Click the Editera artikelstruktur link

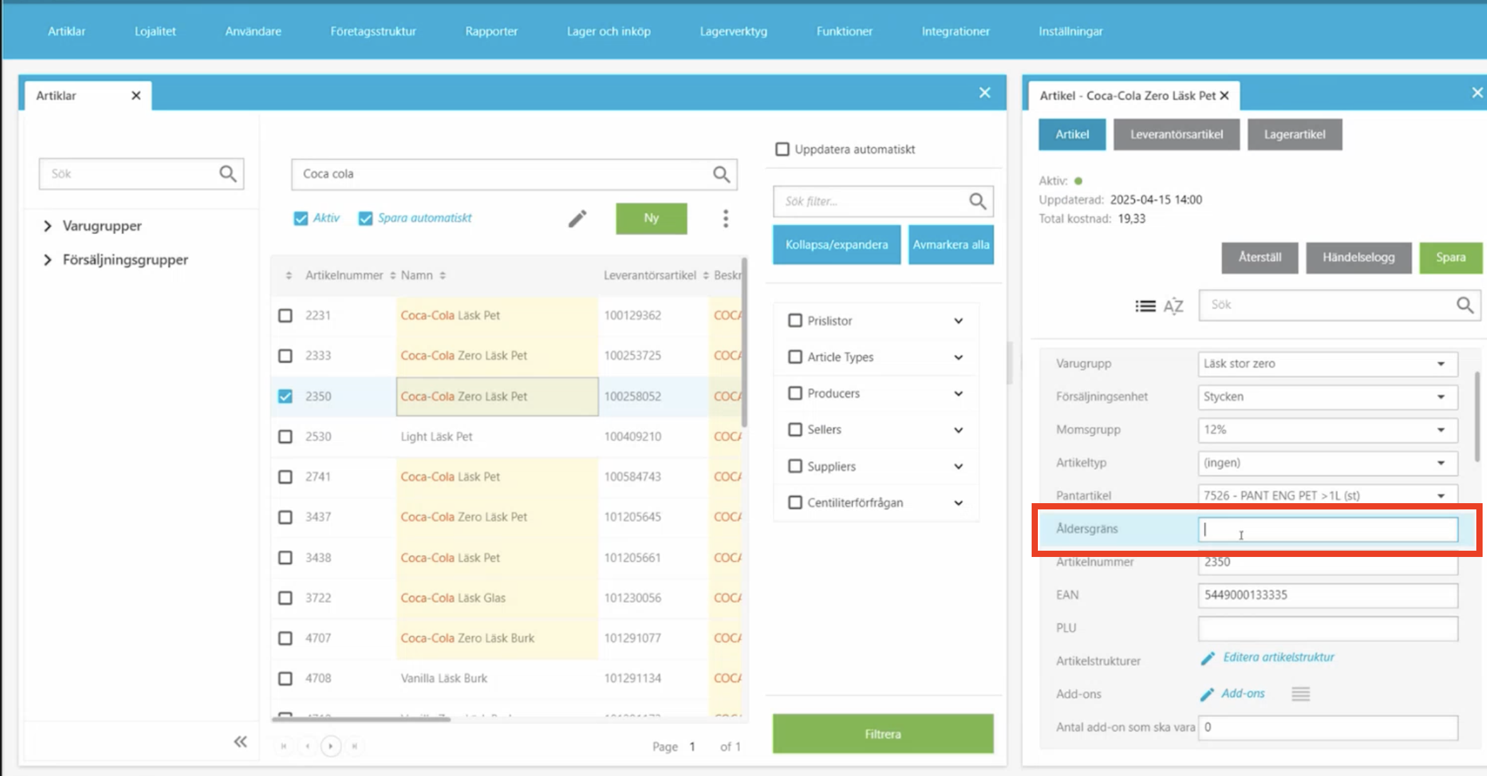click(1278, 657)
